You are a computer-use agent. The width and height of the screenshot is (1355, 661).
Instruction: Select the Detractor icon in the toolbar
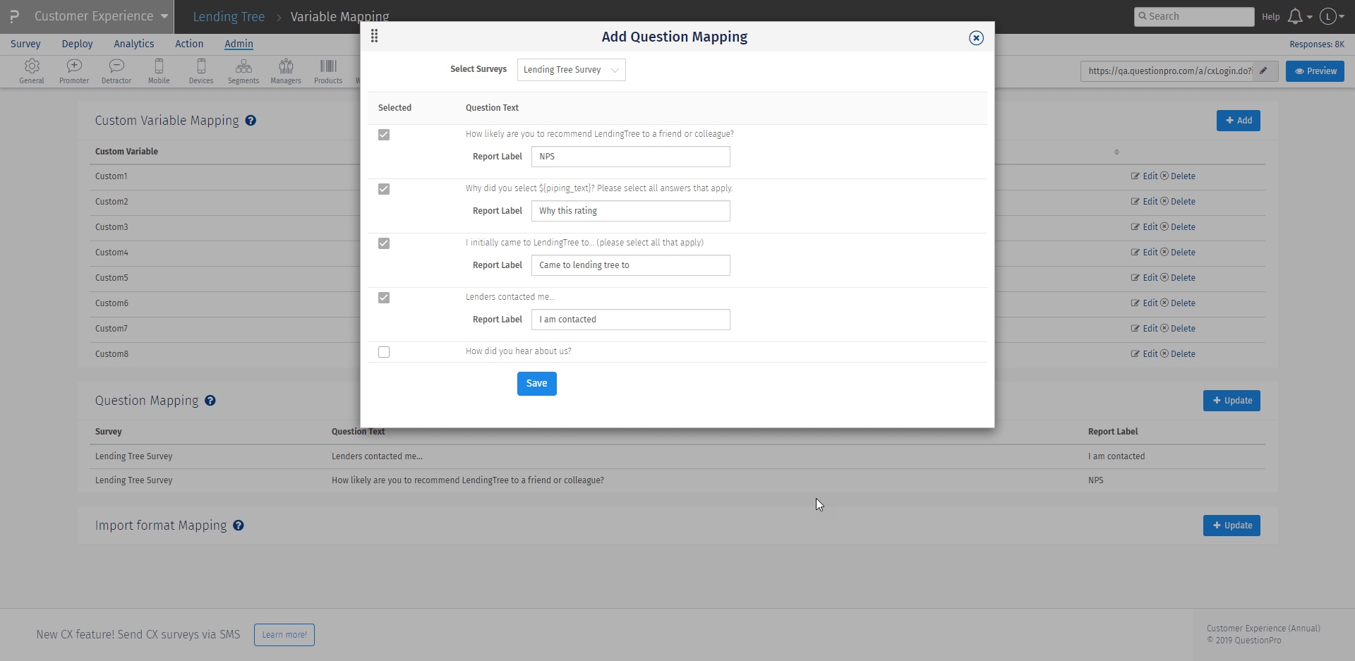[116, 71]
